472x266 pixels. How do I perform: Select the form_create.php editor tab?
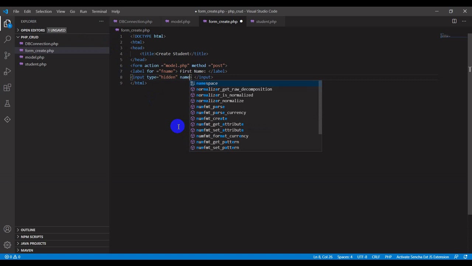[x=223, y=21]
